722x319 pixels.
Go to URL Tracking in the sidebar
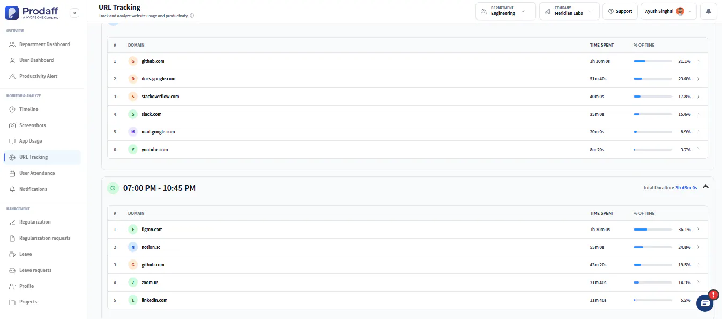(42, 157)
